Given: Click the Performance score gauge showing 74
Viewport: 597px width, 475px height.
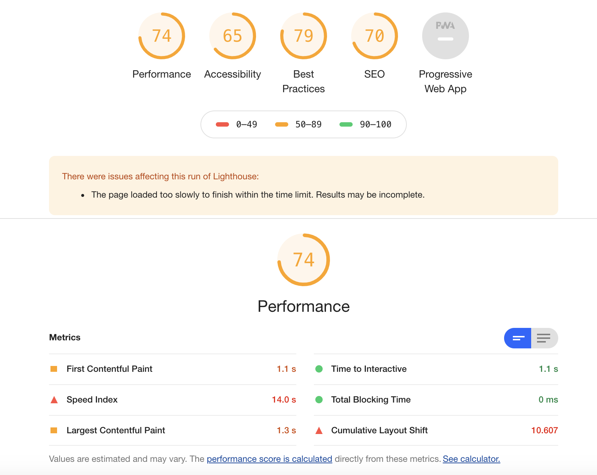Looking at the screenshot, I should point(162,36).
